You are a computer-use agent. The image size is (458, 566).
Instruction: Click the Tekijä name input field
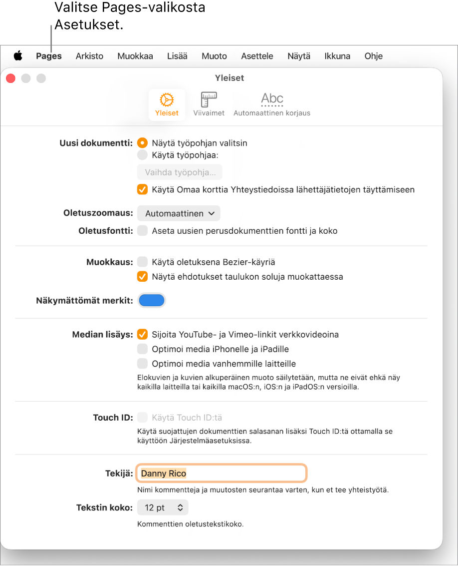[222, 473]
